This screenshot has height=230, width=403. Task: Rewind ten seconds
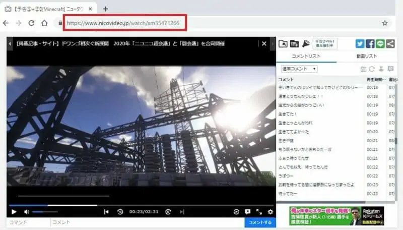[x=120, y=212]
